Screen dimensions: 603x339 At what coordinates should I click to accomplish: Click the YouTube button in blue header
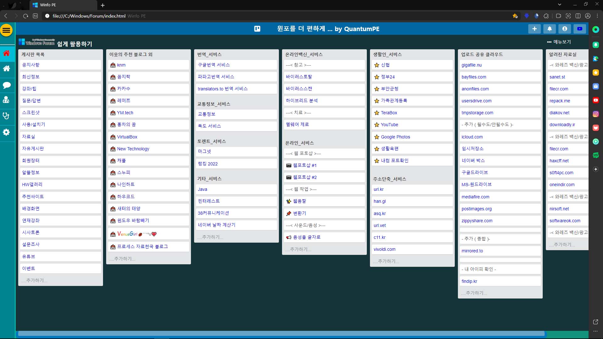(580, 29)
